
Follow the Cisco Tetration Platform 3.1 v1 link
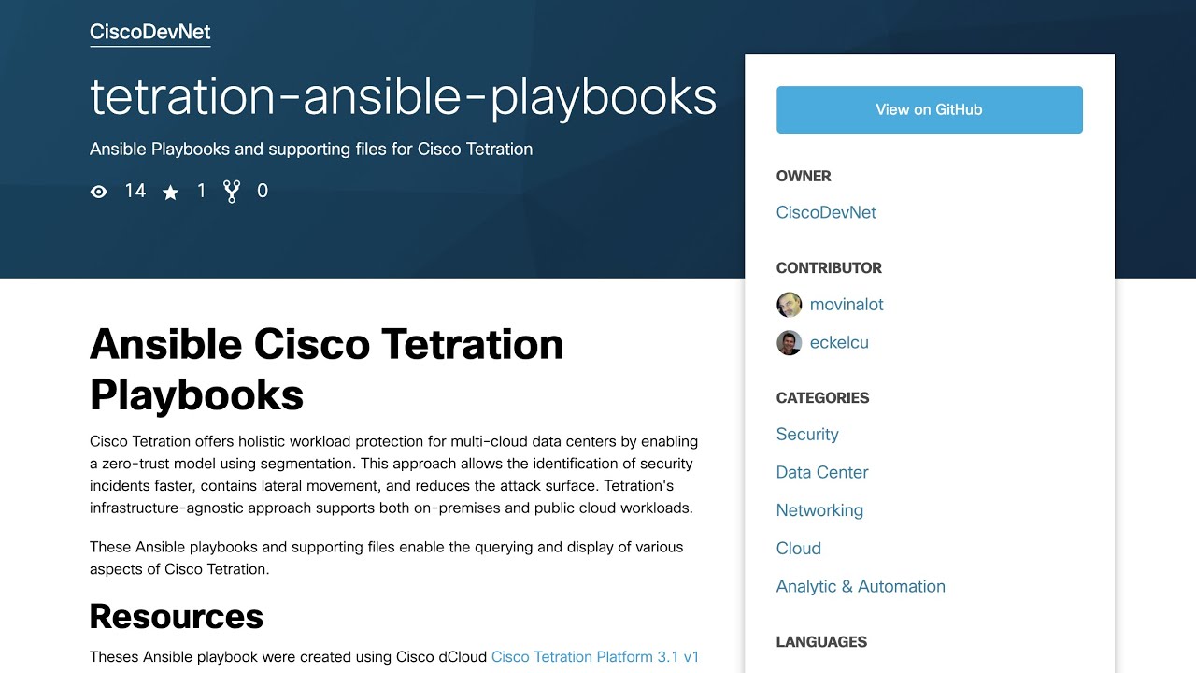pos(595,657)
